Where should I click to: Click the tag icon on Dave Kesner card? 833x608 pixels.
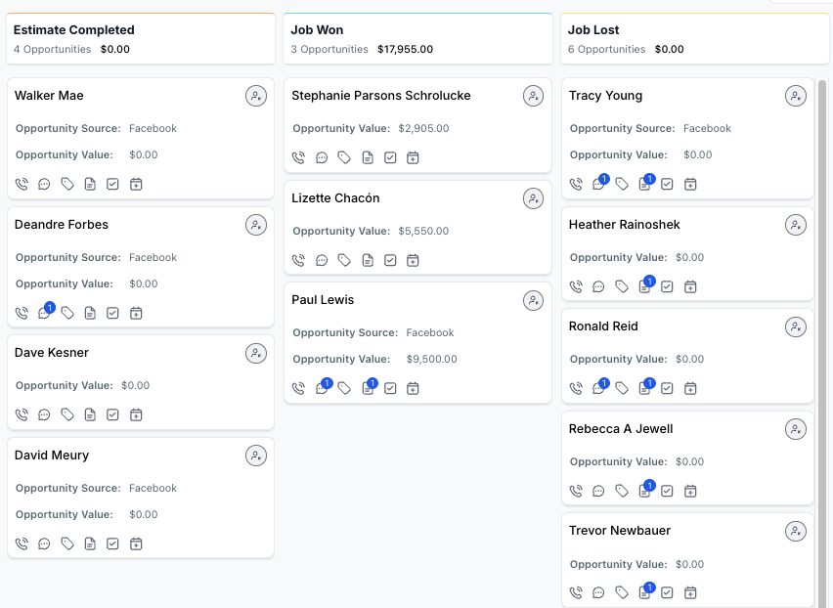click(67, 414)
